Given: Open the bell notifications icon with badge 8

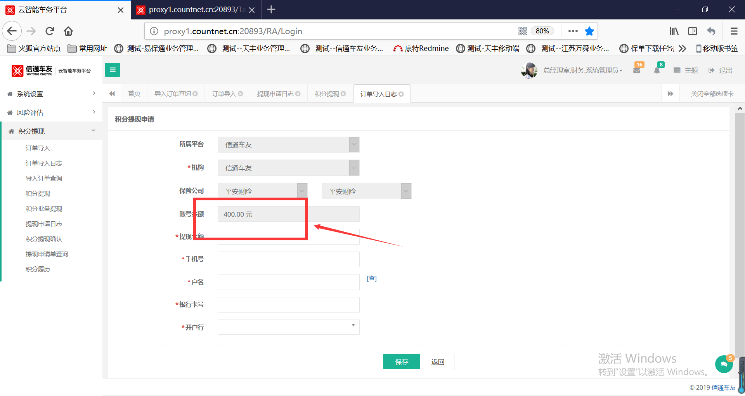Looking at the screenshot, I should 657,70.
